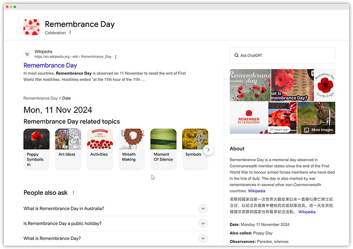The width and height of the screenshot is (353, 249).
Task: Focus the Ask ChatGPT input field
Action: 282,55
